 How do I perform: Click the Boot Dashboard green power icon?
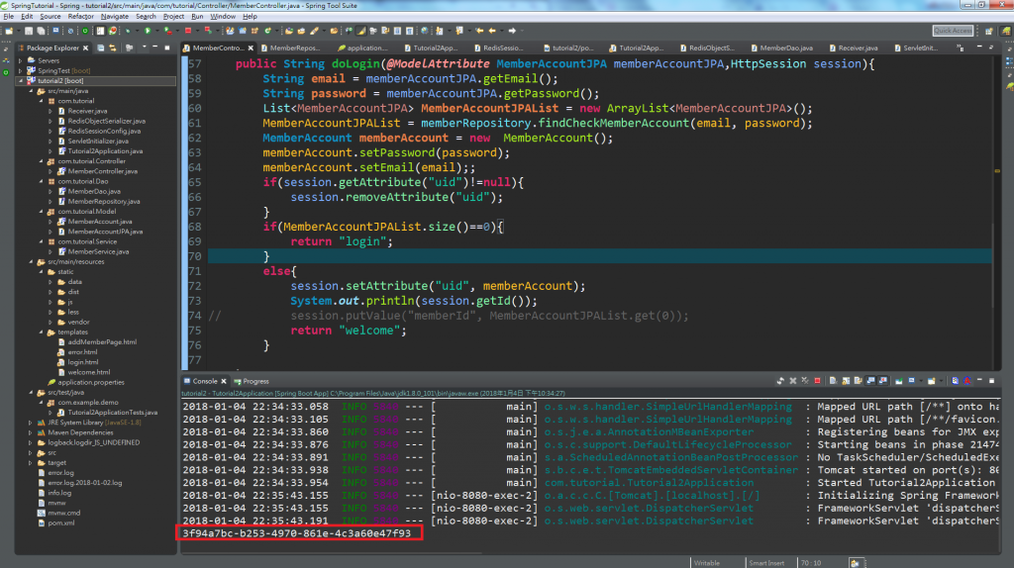[85, 31]
